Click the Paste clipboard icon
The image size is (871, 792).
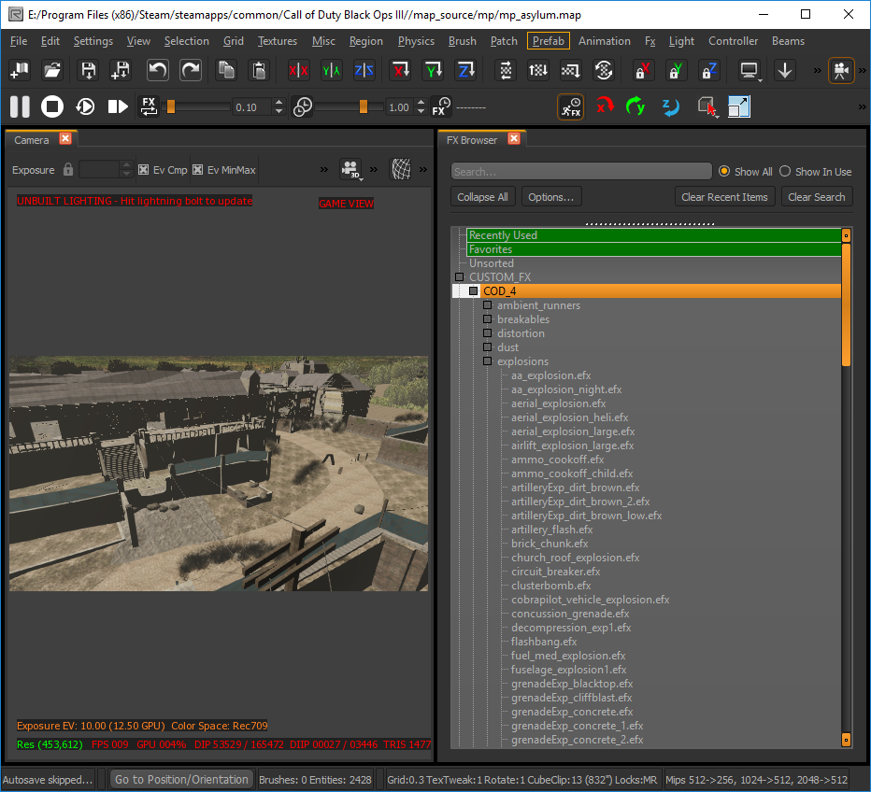click(x=259, y=70)
